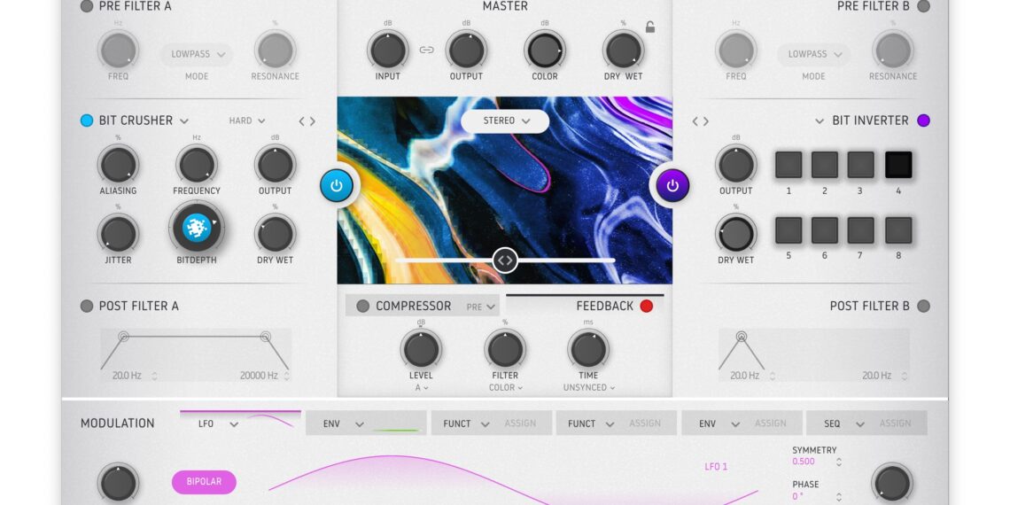
Task: Click the Bipolar button
Action: tap(204, 482)
